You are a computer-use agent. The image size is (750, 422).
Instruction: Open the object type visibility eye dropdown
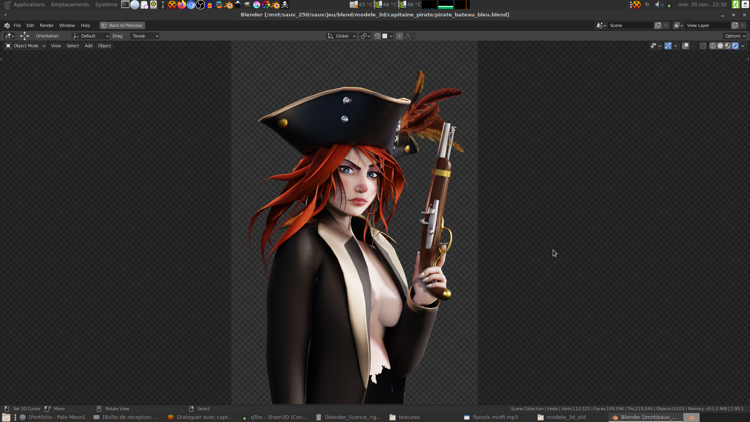(x=655, y=46)
